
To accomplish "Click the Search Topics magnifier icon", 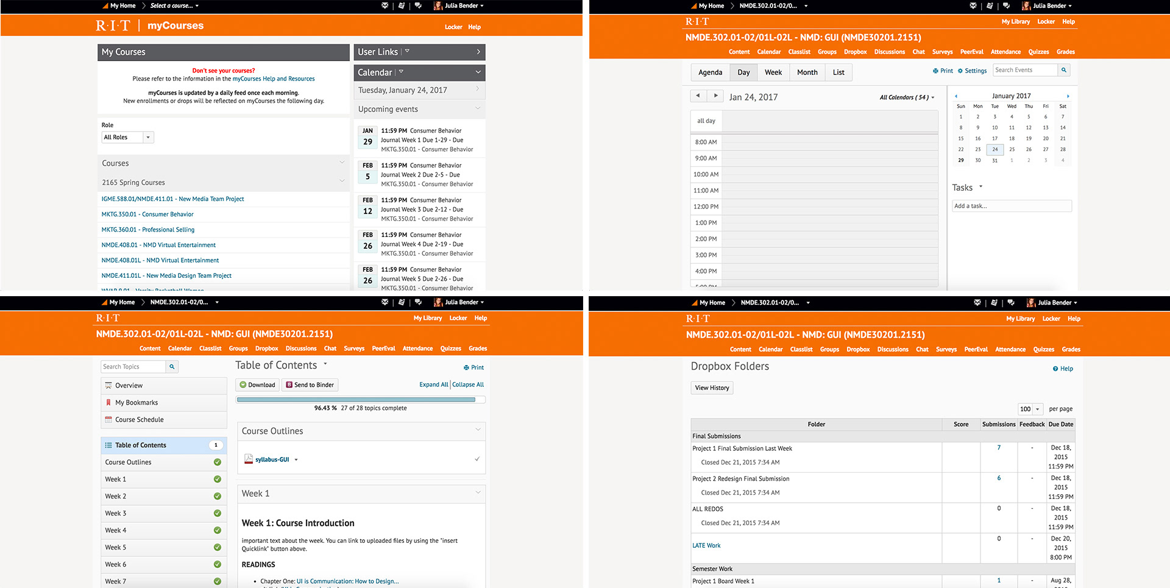I will (172, 367).
